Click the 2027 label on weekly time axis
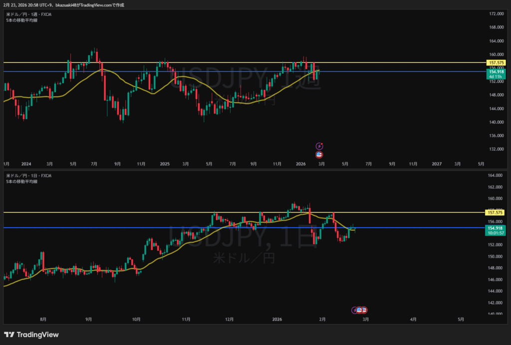 pos(436,164)
